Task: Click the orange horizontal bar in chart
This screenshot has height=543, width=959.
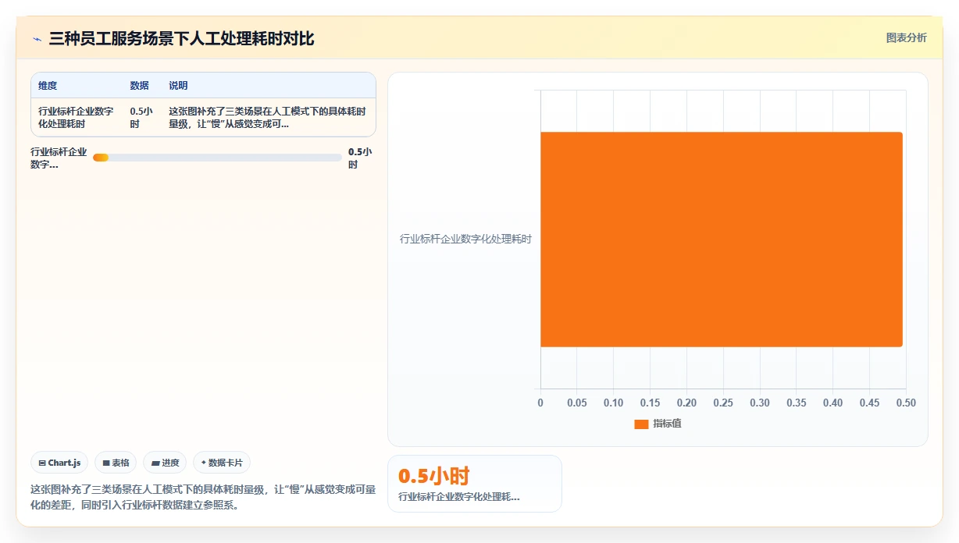Action: (722, 240)
